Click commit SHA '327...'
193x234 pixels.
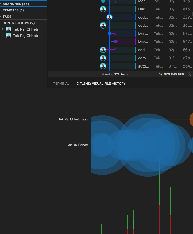coord(188,17)
